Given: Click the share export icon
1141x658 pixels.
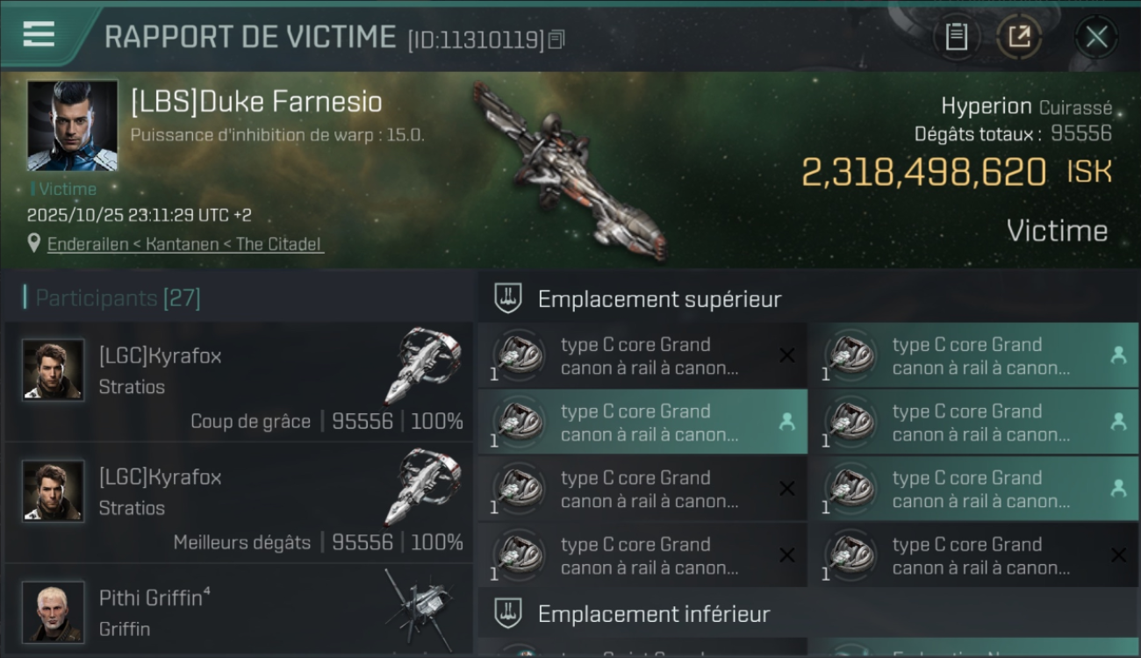Looking at the screenshot, I should click(1019, 37).
